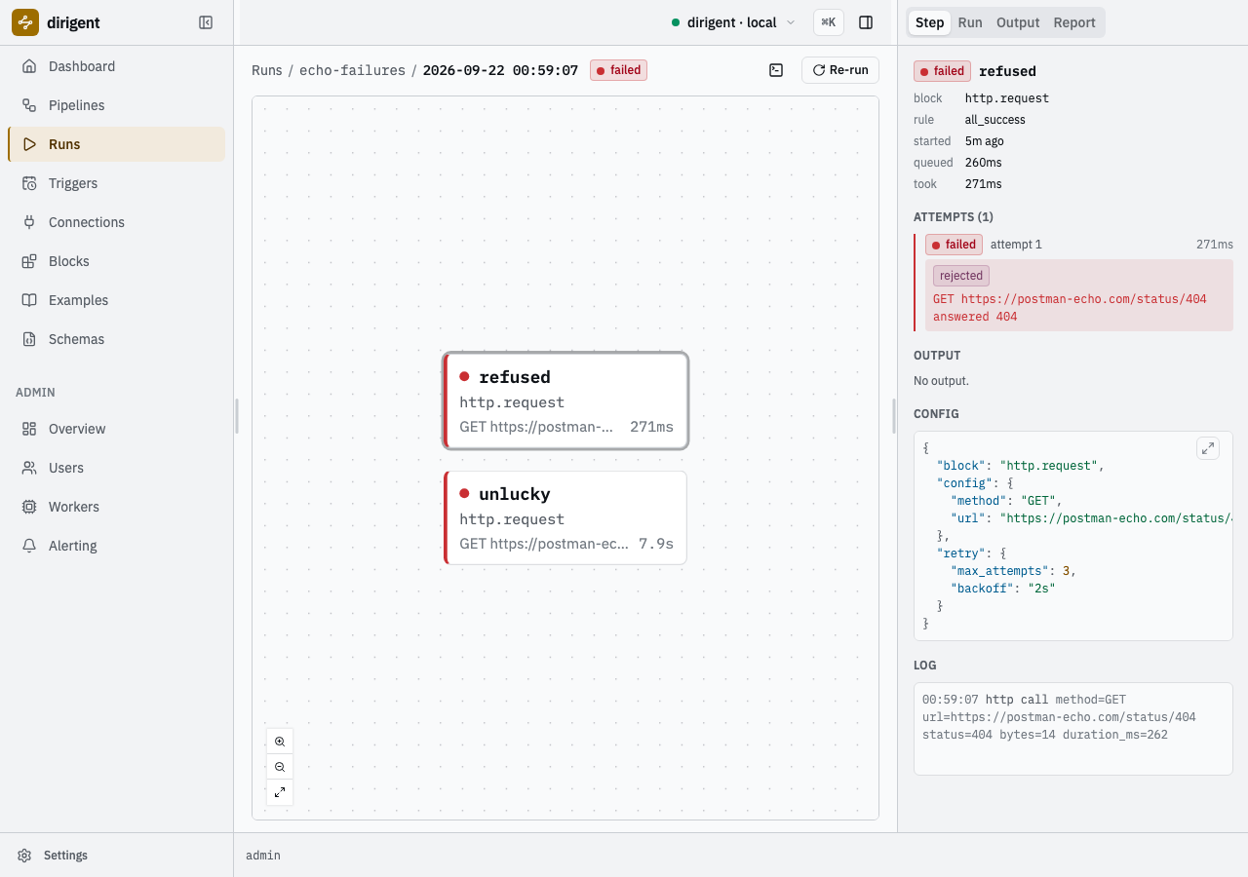The width and height of the screenshot is (1248, 877).
Task: Go to Runs breadcrumb link
Action: click(x=267, y=70)
